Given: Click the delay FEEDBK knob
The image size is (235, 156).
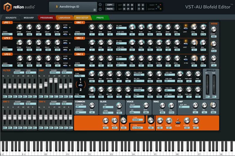Looking at the screenshot, I should [160, 121].
